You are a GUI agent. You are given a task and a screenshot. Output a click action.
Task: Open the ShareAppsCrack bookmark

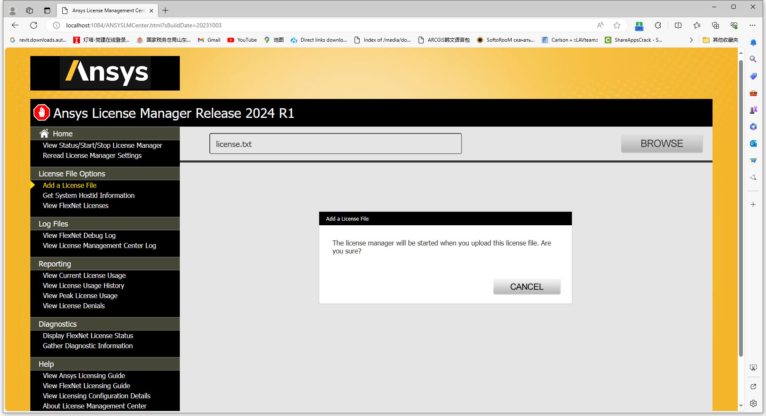pyautogui.click(x=633, y=40)
